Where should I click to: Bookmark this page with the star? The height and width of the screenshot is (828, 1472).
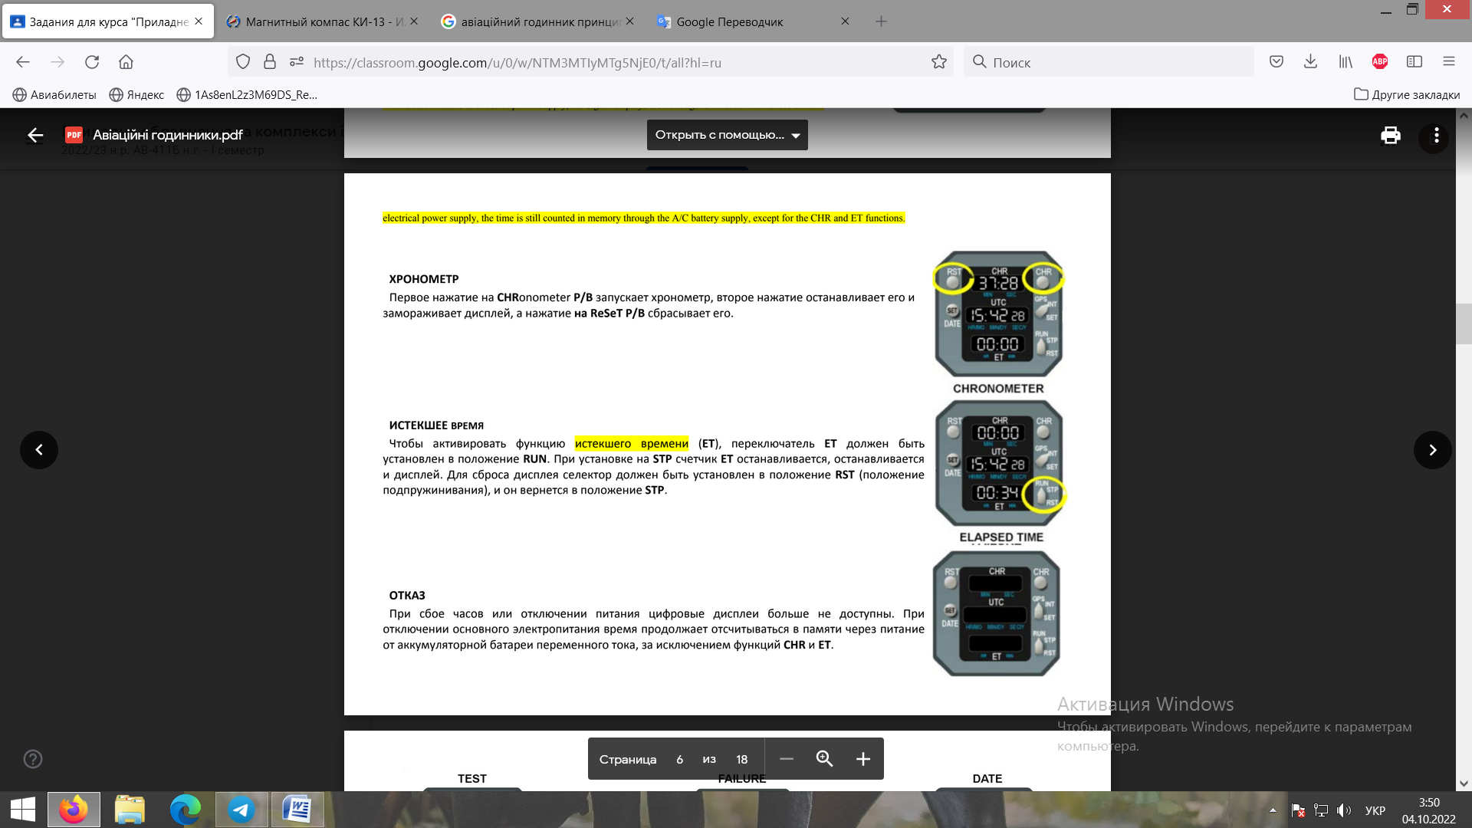pyautogui.click(x=938, y=62)
